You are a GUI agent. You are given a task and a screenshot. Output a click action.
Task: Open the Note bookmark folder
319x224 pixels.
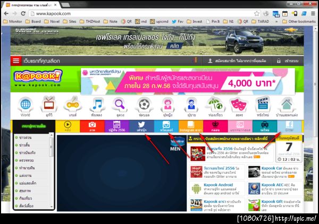coord(111,21)
